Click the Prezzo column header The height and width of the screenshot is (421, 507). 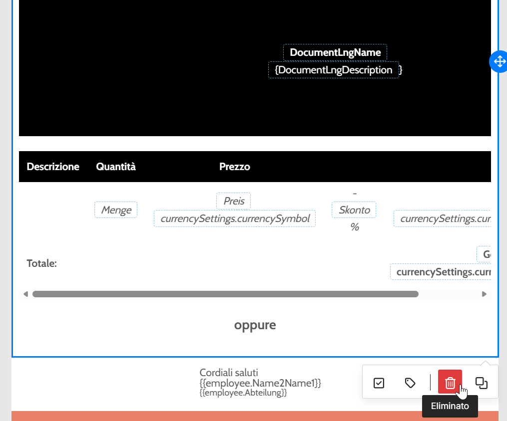coord(234,167)
